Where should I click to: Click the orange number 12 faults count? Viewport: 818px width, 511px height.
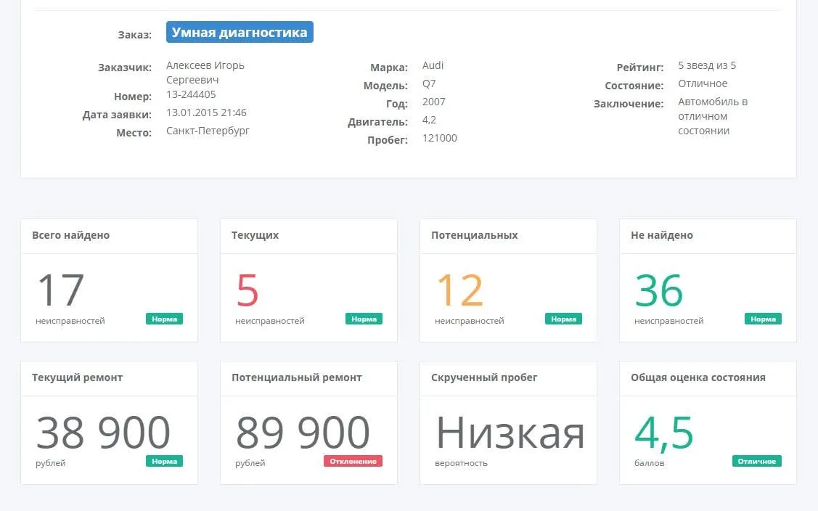[x=460, y=290]
